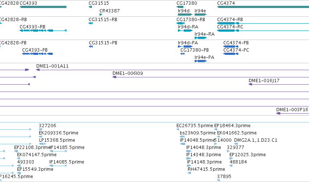Click the IP14148.3prime EST label
309x182 pixels.
click(x=204, y=162)
